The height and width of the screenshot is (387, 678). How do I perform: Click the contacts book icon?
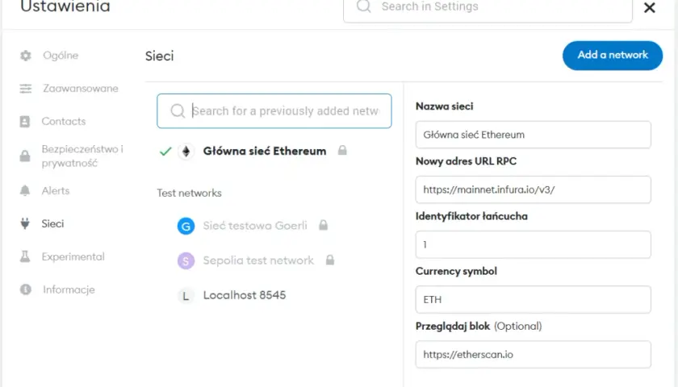25,122
